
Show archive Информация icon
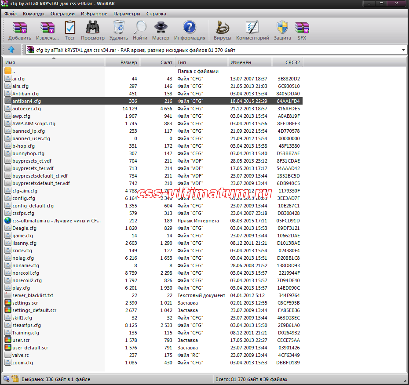click(x=190, y=27)
